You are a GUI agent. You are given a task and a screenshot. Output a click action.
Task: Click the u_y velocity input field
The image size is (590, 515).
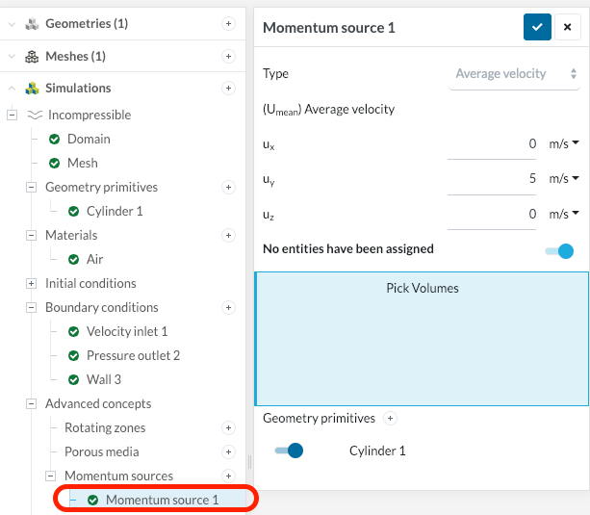(x=494, y=179)
